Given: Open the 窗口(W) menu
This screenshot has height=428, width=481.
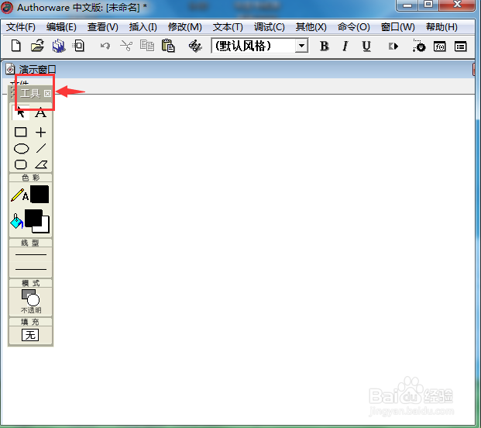Looking at the screenshot, I should tap(398, 27).
